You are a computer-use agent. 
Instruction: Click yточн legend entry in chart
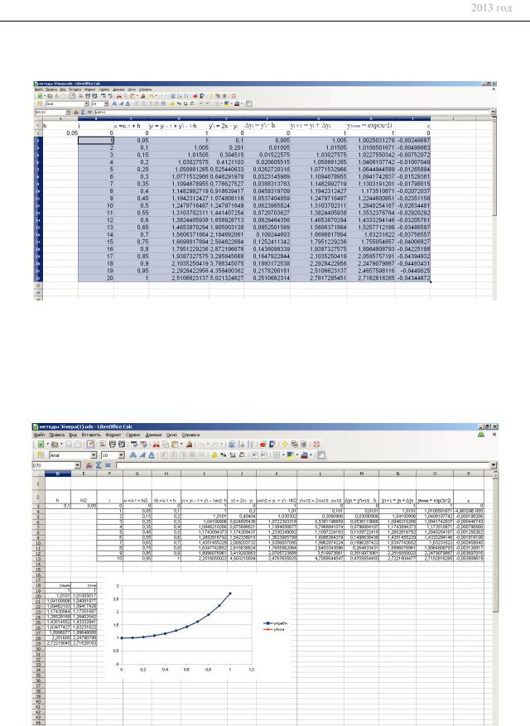pos(274,629)
